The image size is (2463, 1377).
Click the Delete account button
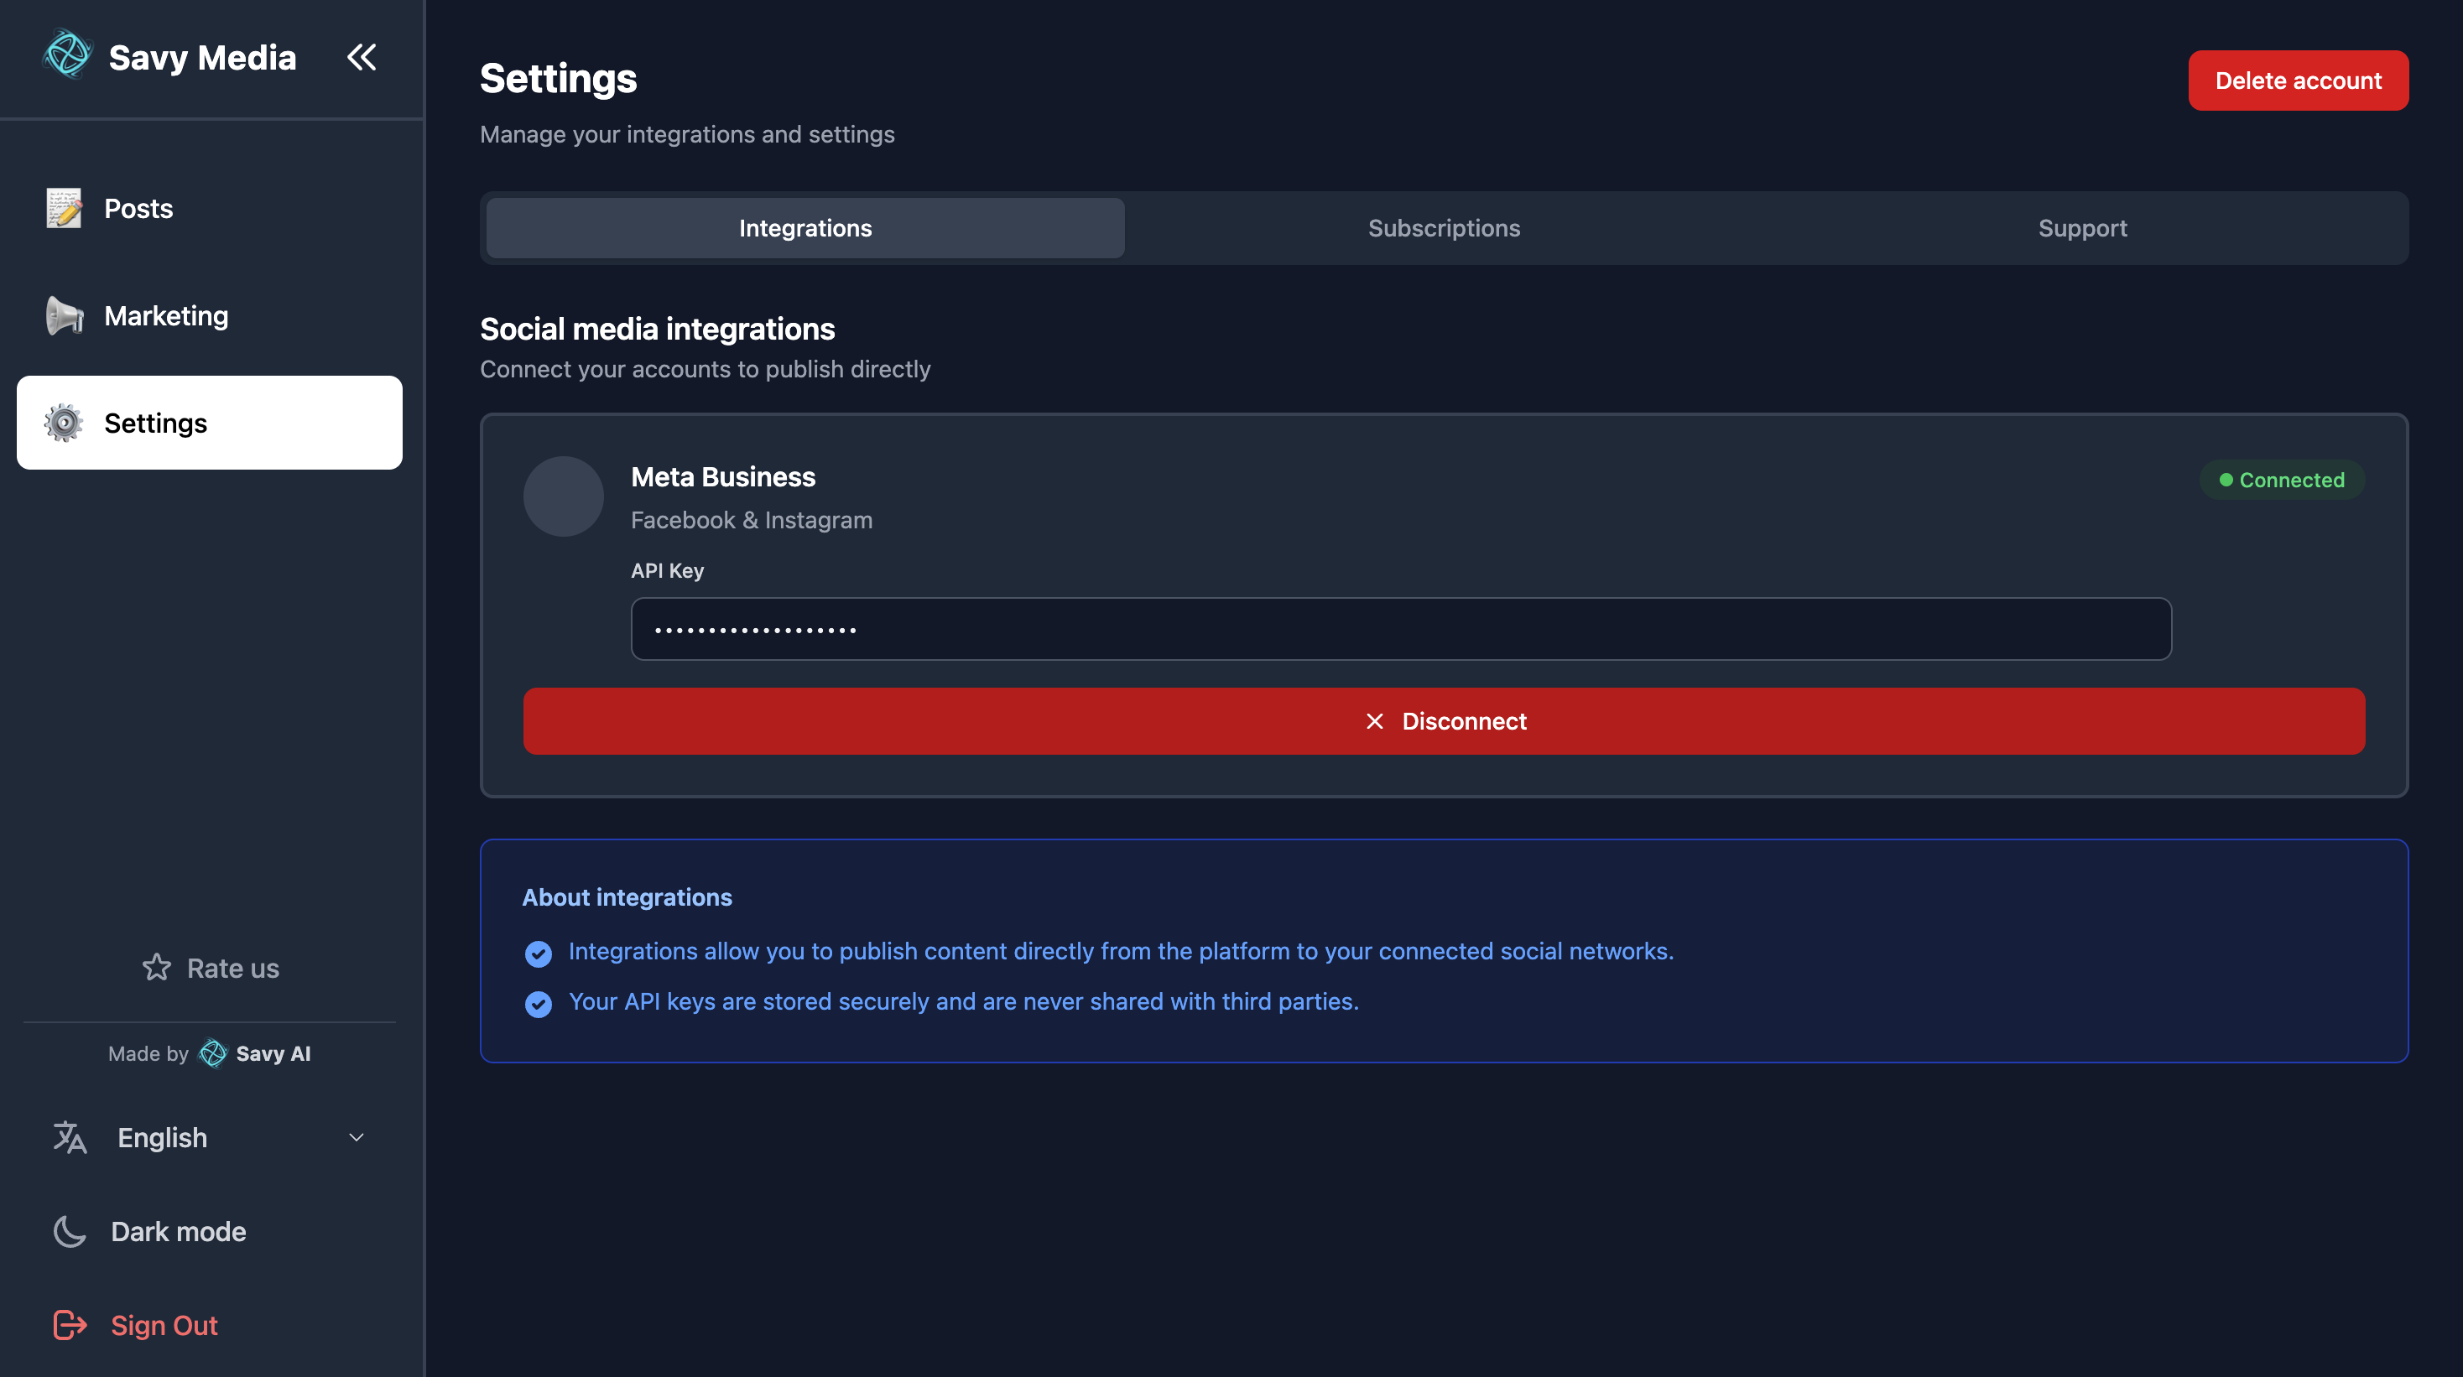pyautogui.click(x=2299, y=80)
